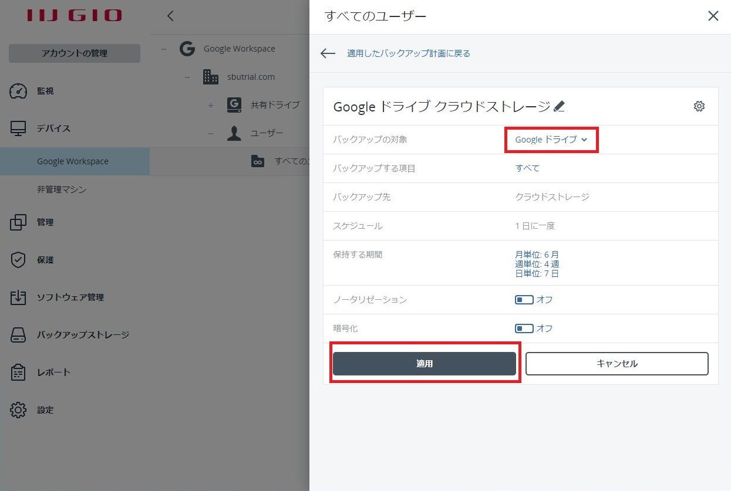The image size is (731, 491).
Task: Click the sbutrial.com building icon
Action: pyautogui.click(x=211, y=77)
